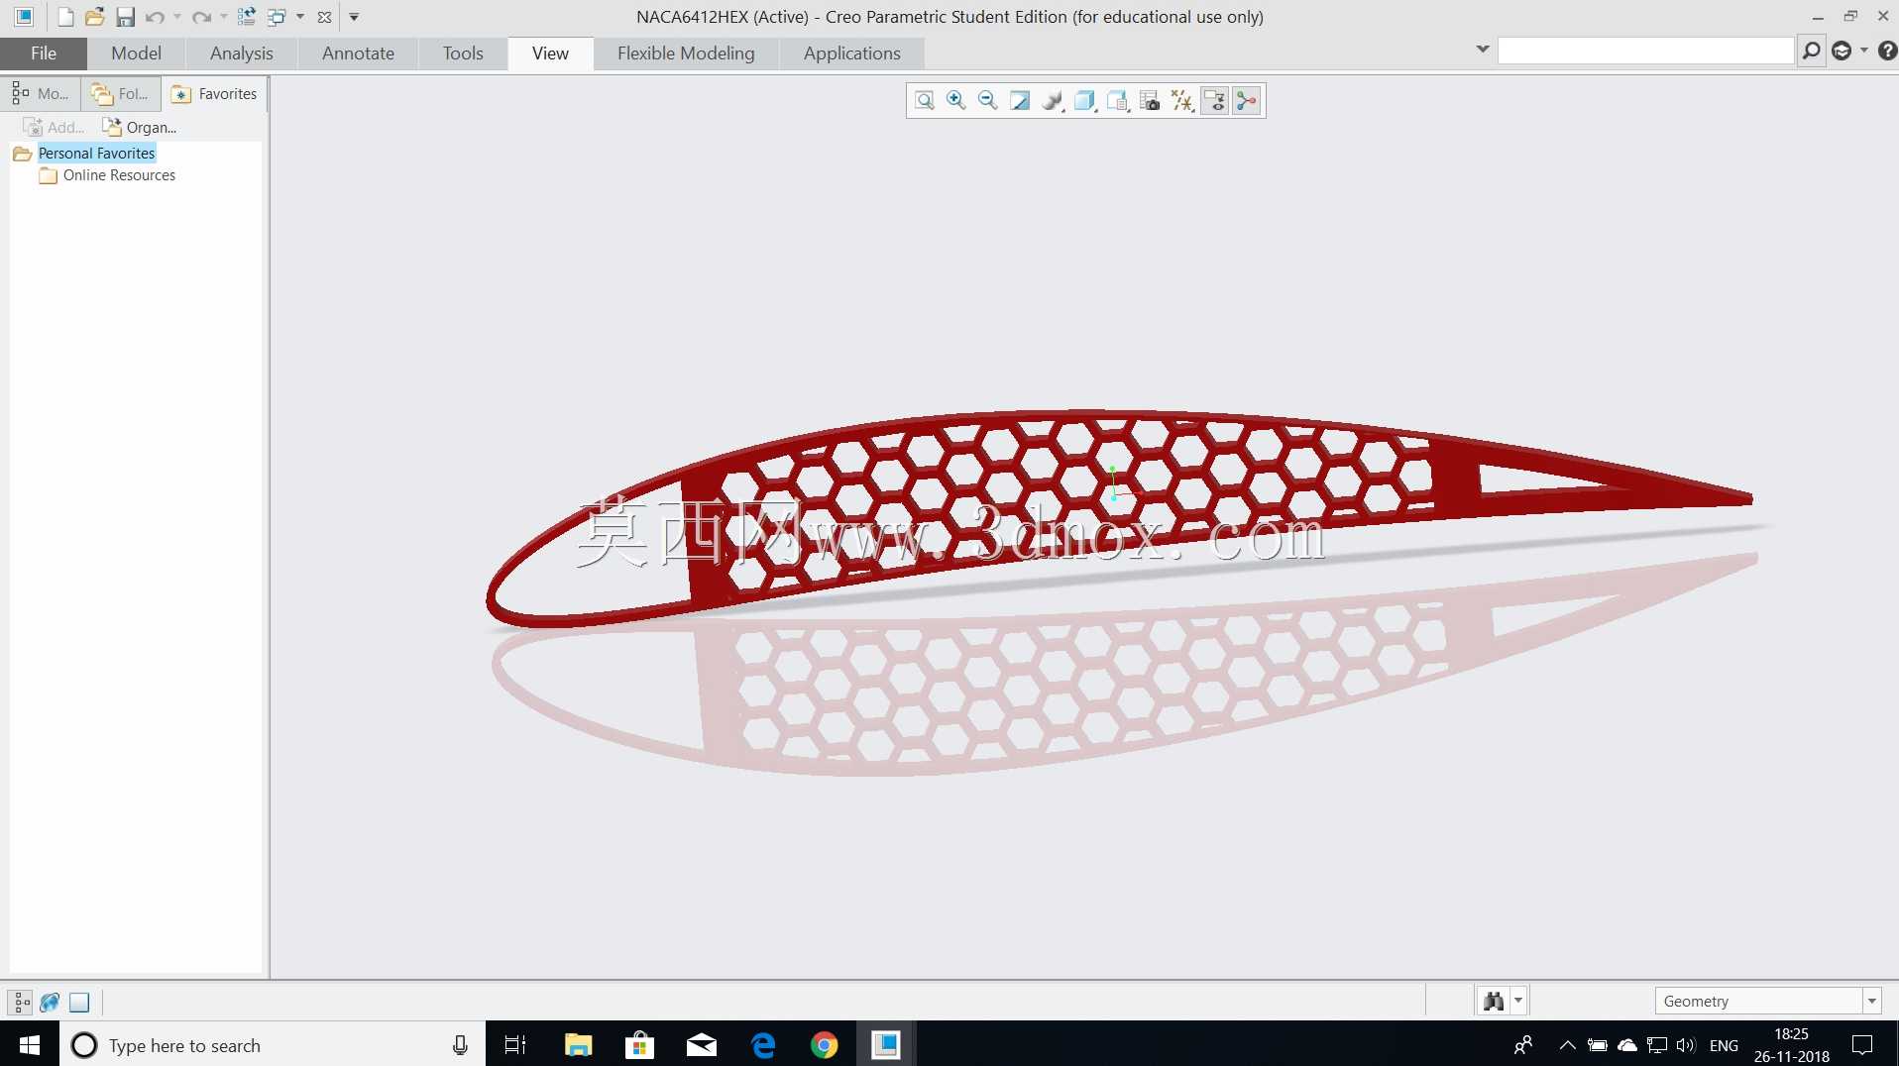Select the Personal Favorites folder
The height and width of the screenshot is (1066, 1899).
click(96, 154)
